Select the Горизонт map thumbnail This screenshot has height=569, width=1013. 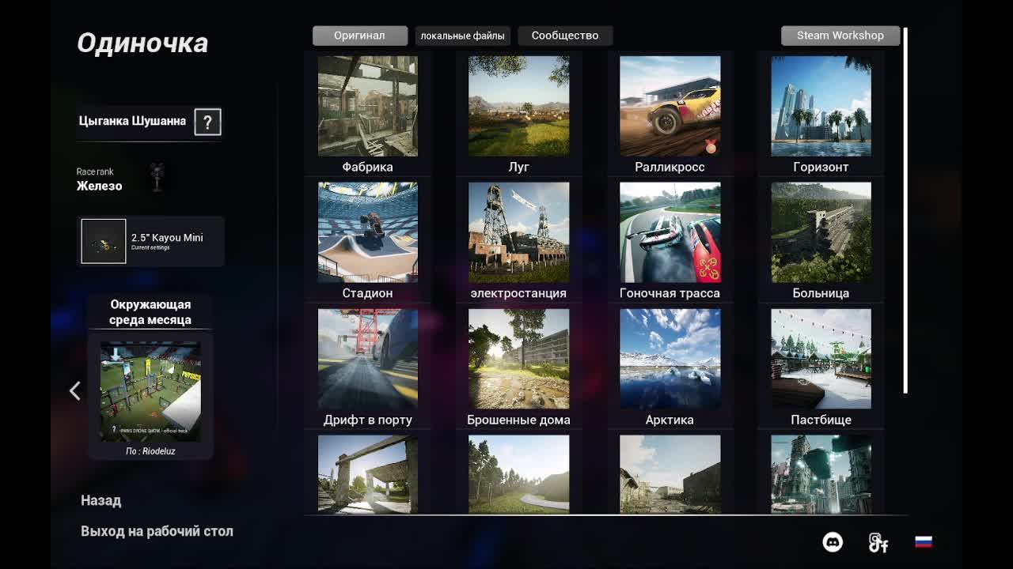click(x=821, y=106)
